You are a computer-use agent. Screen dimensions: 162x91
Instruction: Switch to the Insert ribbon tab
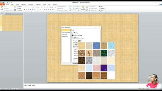[12, 5]
